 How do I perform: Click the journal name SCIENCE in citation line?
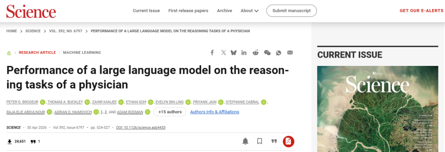pyautogui.click(x=13, y=128)
